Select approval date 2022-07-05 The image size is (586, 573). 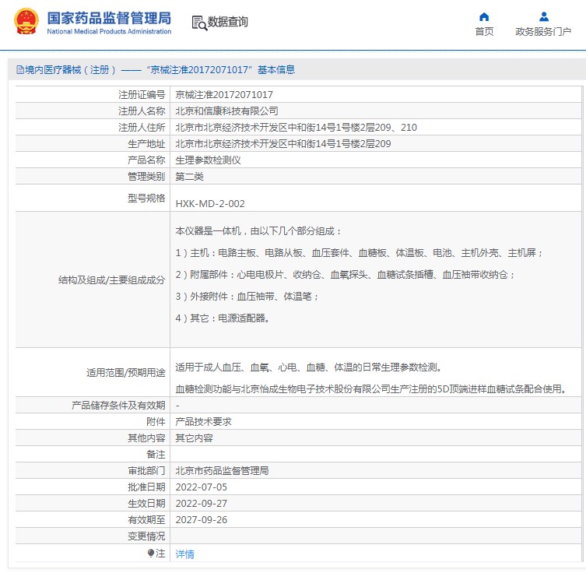coord(201,487)
